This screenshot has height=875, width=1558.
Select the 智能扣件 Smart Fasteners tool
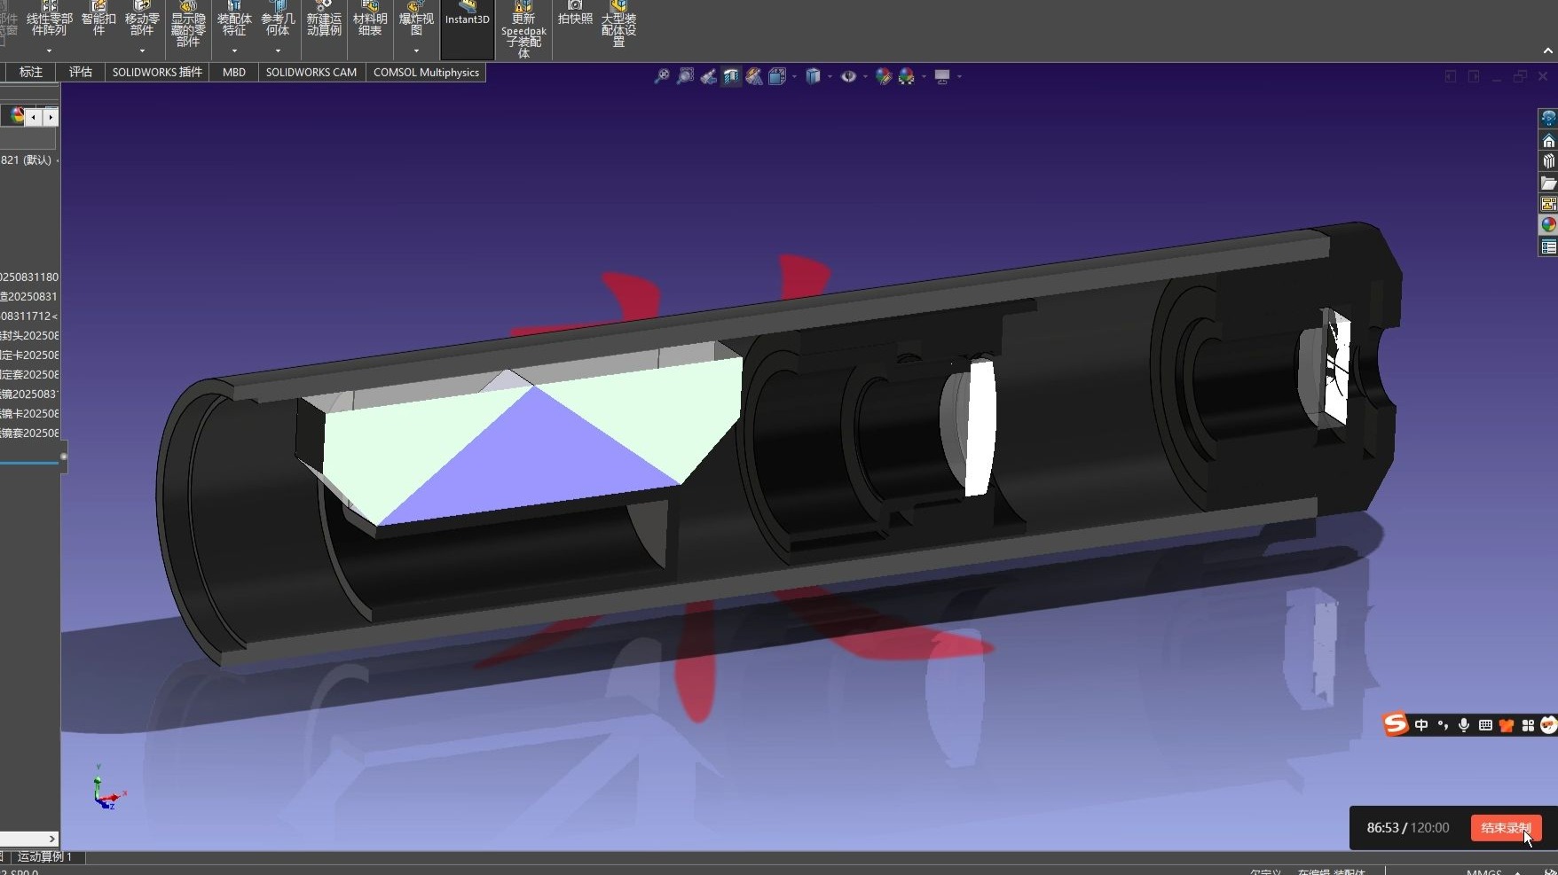[98, 20]
